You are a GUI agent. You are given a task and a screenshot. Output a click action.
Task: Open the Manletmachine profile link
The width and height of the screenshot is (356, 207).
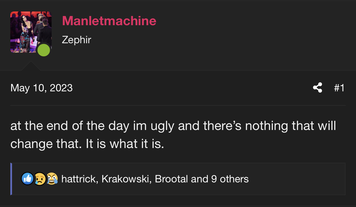(x=109, y=21)
